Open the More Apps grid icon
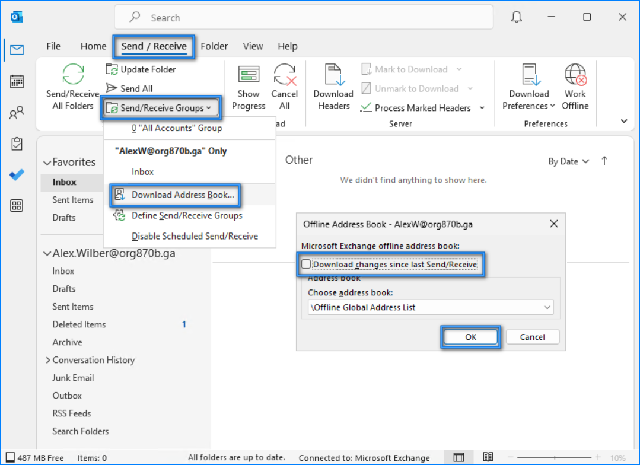This screenshot has height=465, width=640. tap(17, 205)
